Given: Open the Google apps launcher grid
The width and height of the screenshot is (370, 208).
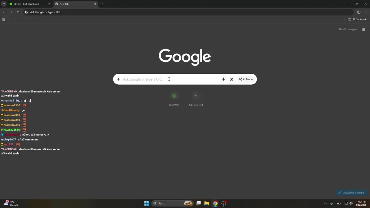Looking at the screenshot, I should click(363, 29).
